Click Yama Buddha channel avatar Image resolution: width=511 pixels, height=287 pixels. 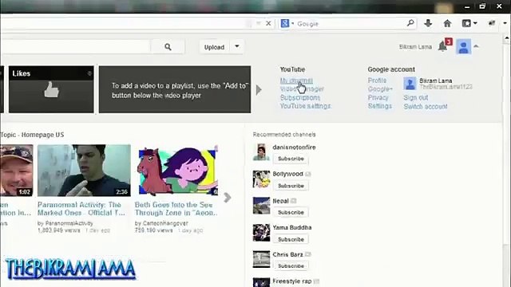261,233
